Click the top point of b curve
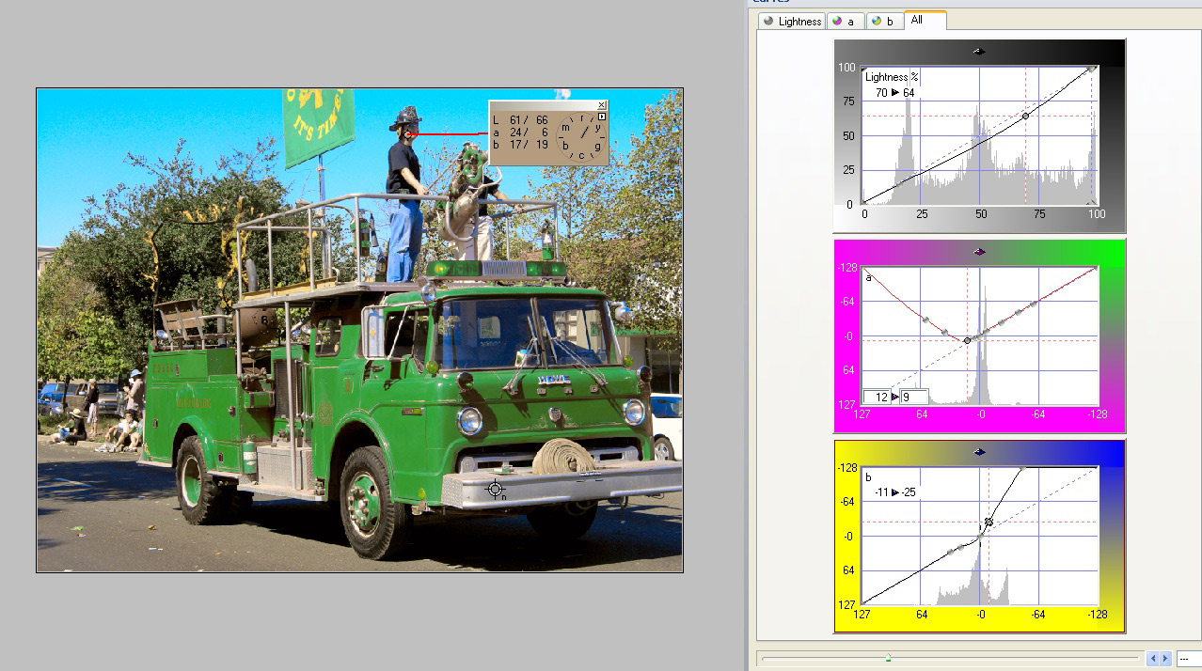This screenshot has height=671, width=1202. [x=1022, y=468]
